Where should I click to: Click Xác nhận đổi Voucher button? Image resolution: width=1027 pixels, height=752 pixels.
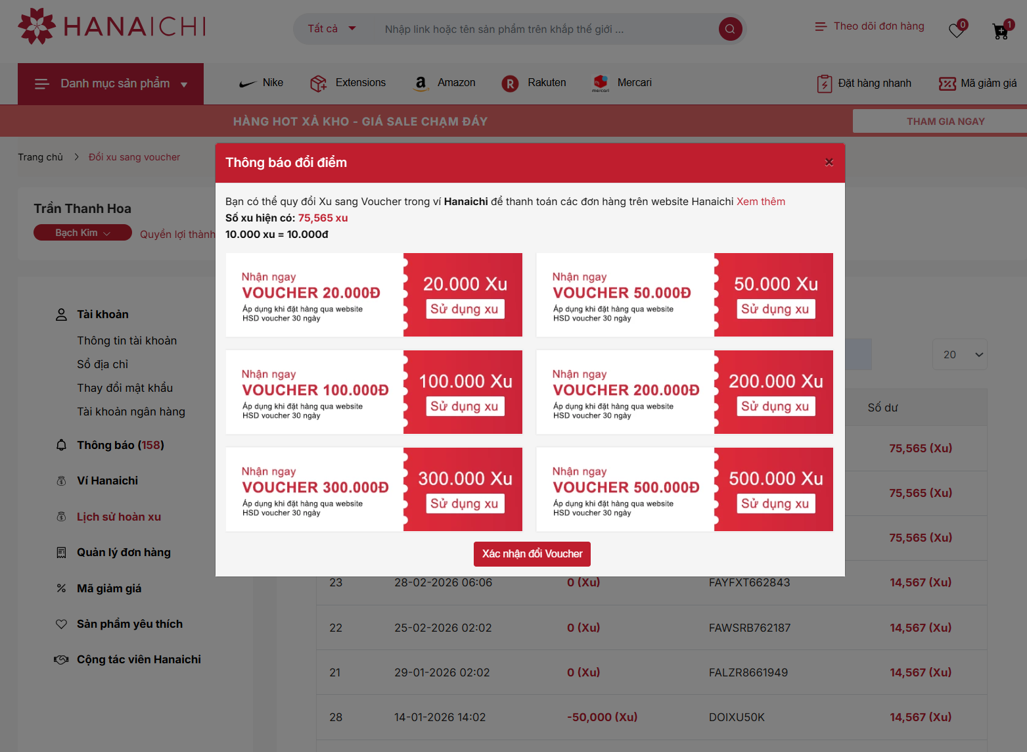pyautogui.click(x=532, y=554)
